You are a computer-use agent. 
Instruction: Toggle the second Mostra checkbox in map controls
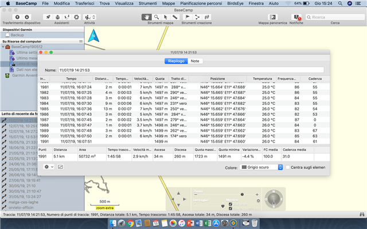point(231,208)
